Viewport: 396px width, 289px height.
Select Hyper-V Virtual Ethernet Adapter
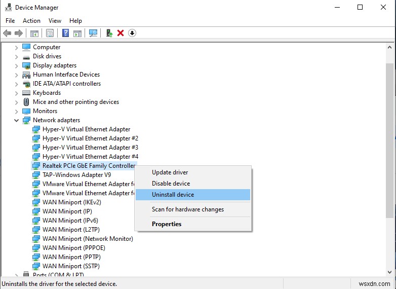pos(87,129)
